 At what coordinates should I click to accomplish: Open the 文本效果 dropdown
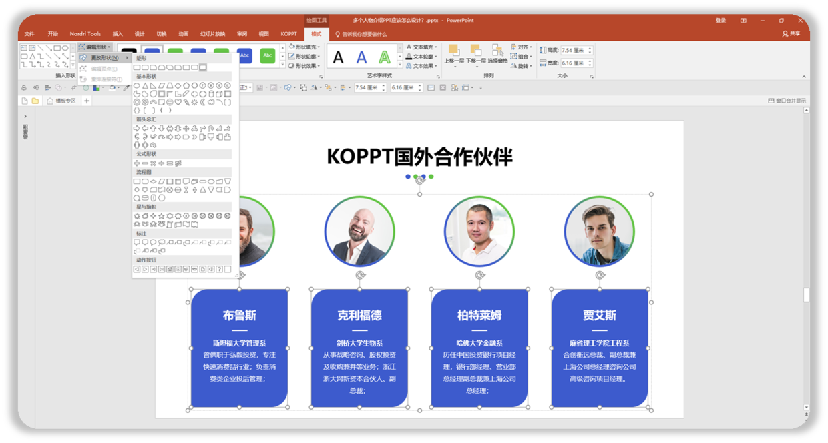(x=422, y=65)
